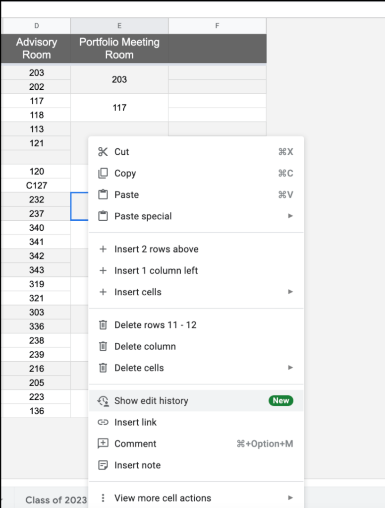Click the Insert link chain icon
This screenshot has width=385, height=508.
pos(103,422)
